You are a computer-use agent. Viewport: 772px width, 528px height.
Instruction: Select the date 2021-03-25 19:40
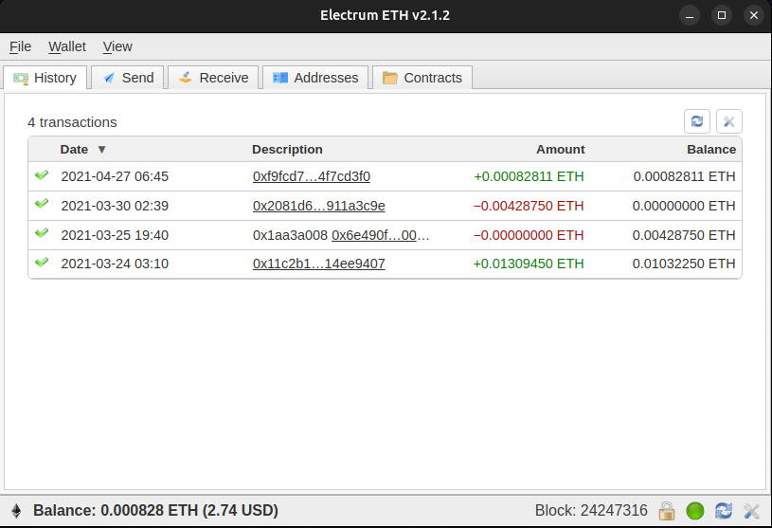tap(115, 235)
